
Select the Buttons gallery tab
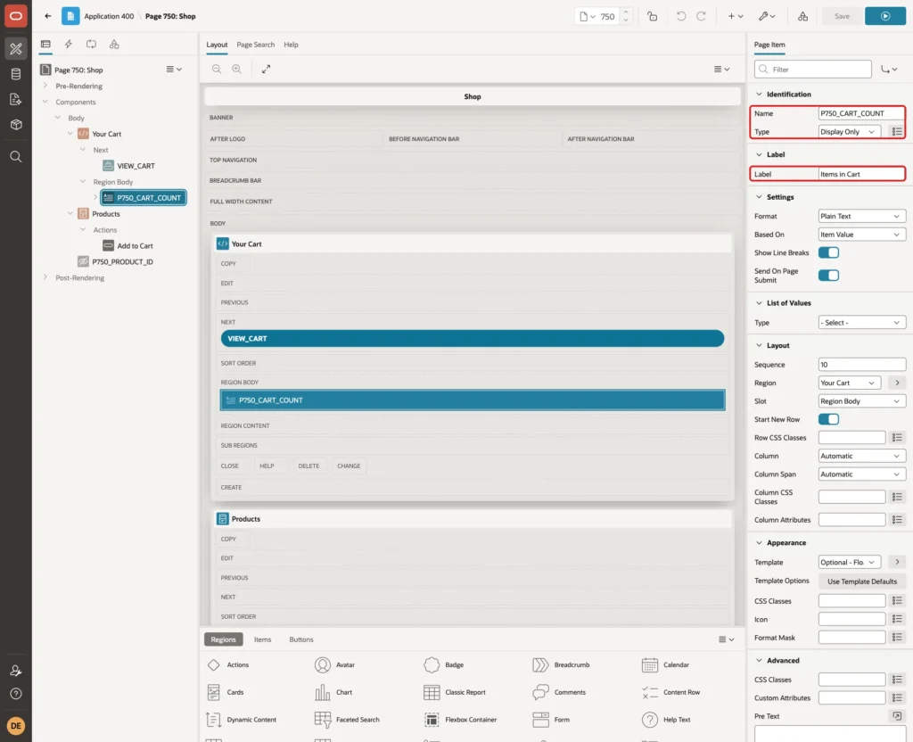(301, 639)
